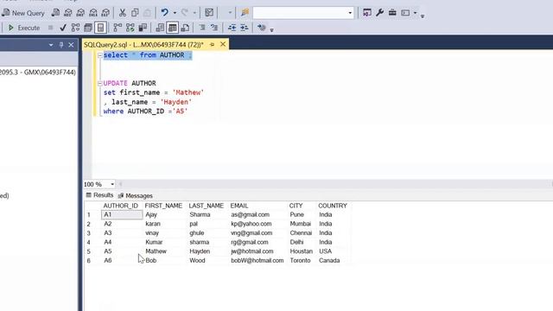Viewport: 553px width, 311px height.
Task: Display Estimated Execution Plan icon
Action: [x=75, y=28]
